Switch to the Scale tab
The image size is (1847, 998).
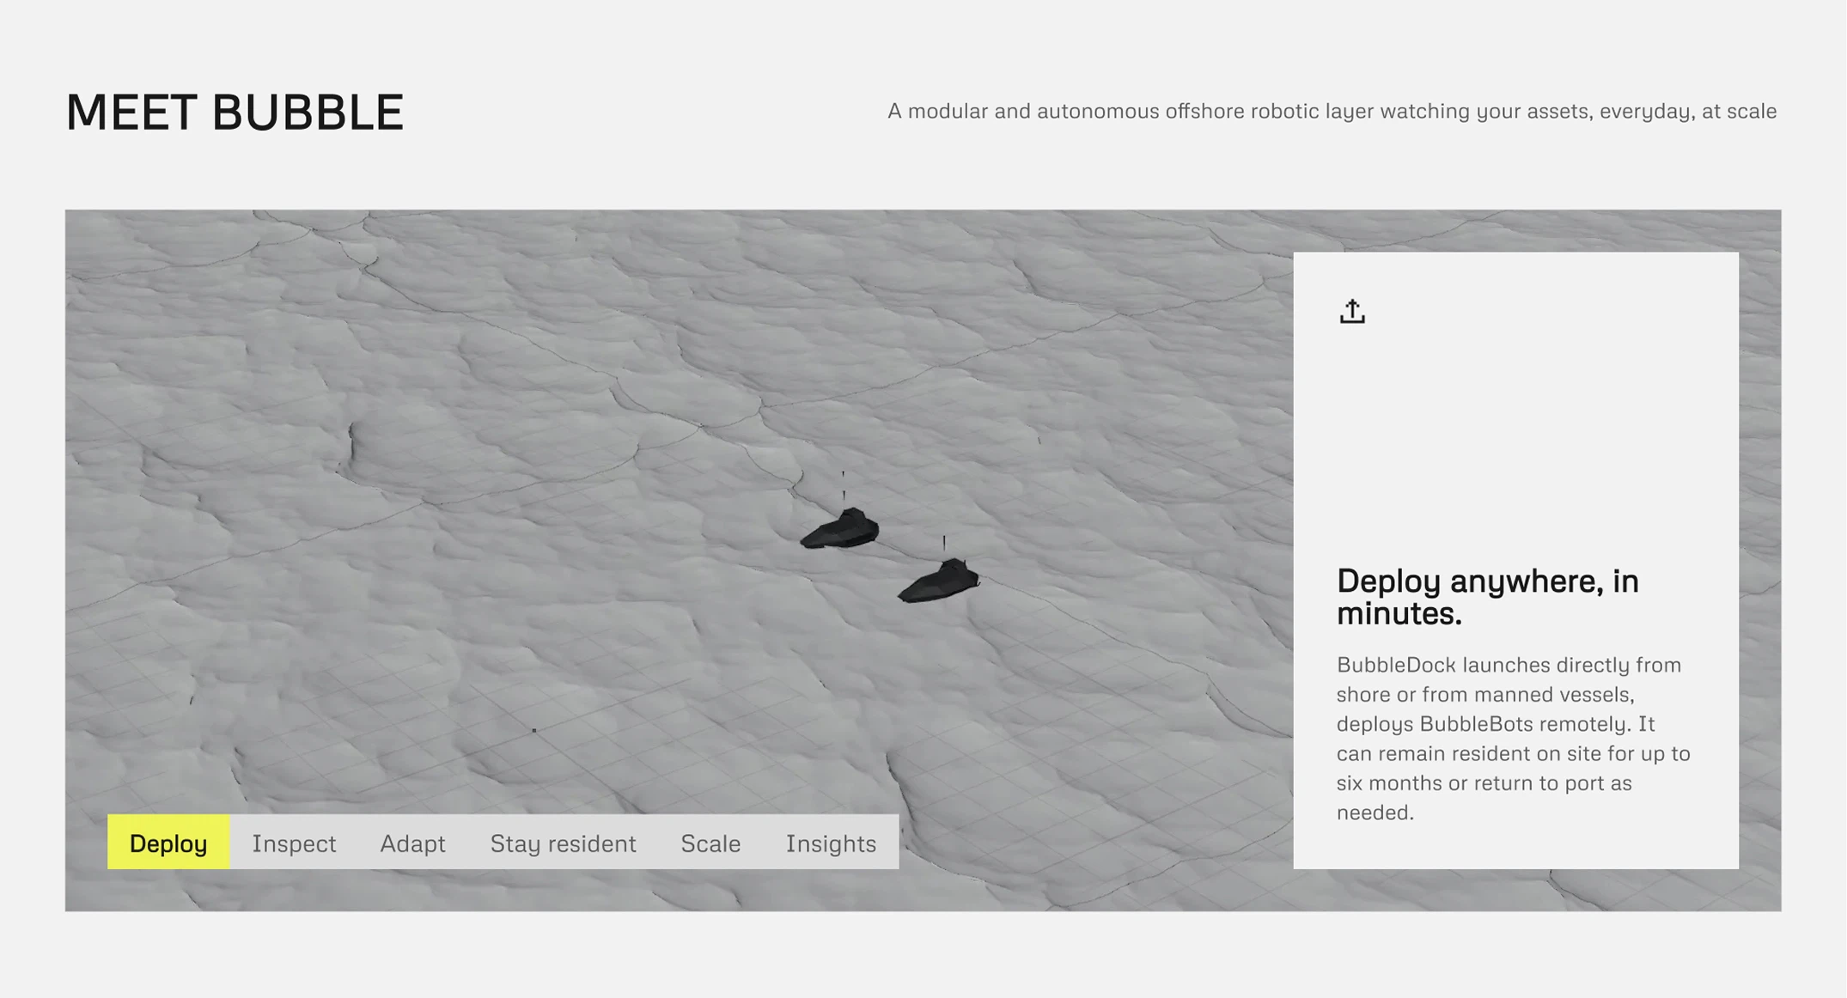[710, 842]
